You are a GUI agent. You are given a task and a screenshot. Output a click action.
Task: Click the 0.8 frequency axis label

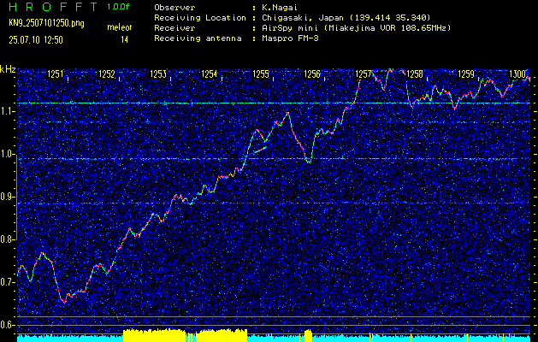coord(7,239)
